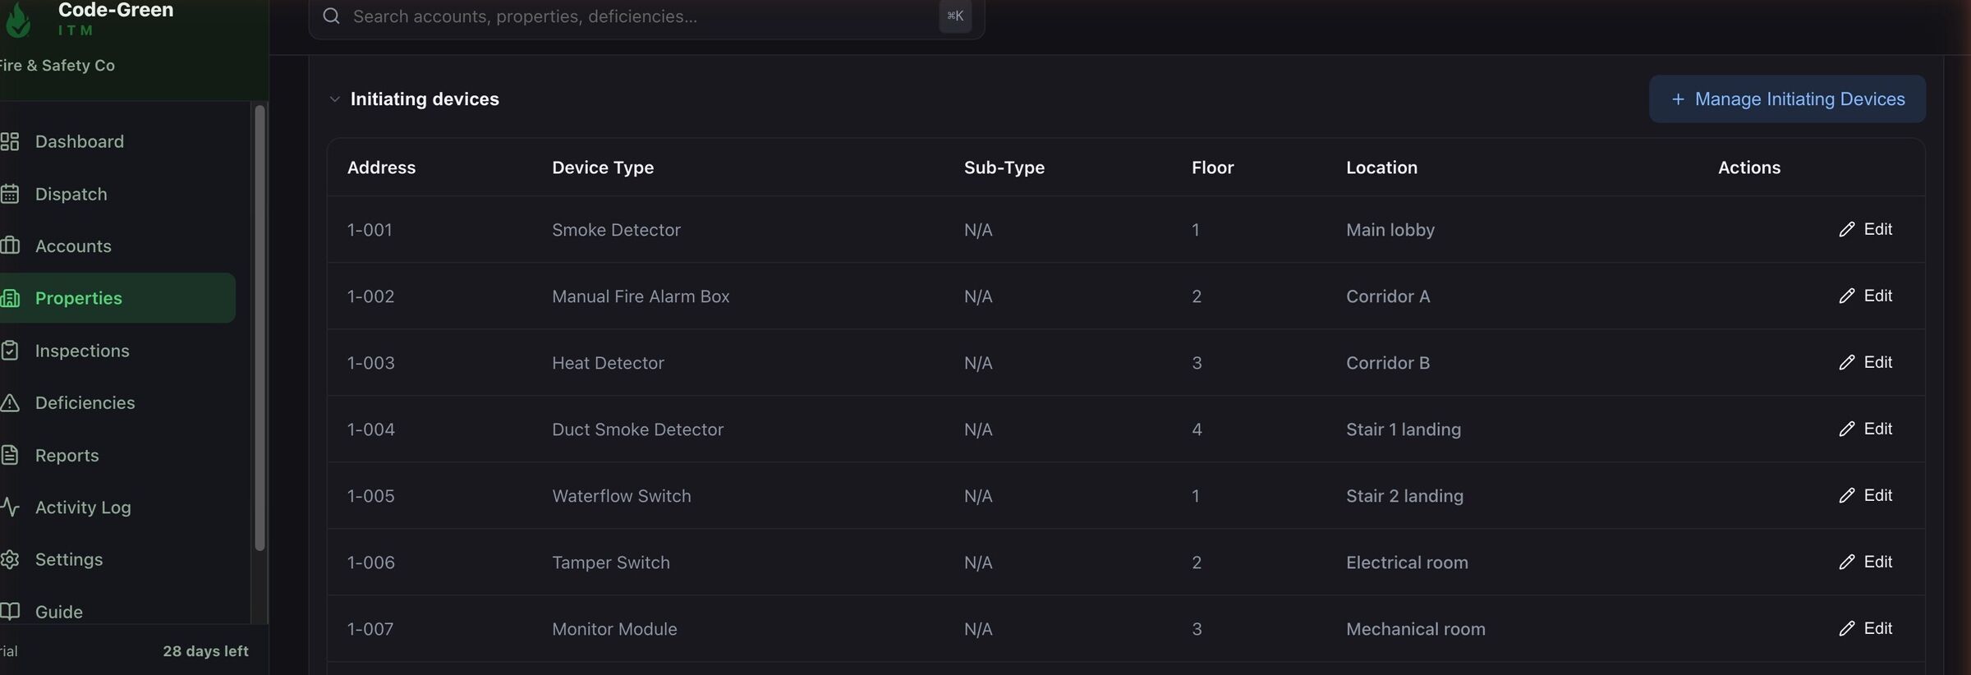1971x675 pixels.
Task: Click the pencil icon for address 1-004
Action: (1847, 429)
